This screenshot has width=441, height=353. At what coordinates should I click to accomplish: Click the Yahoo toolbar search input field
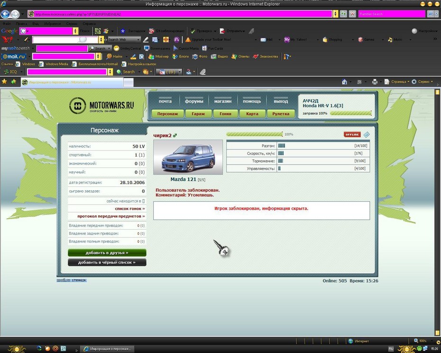point(65,40)
